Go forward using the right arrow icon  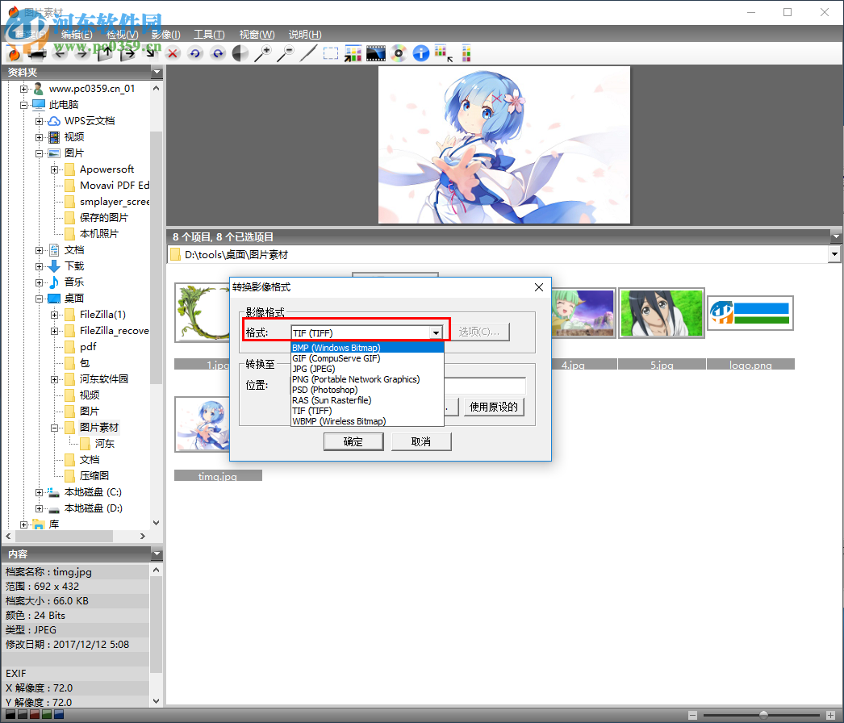pos(81,53)
